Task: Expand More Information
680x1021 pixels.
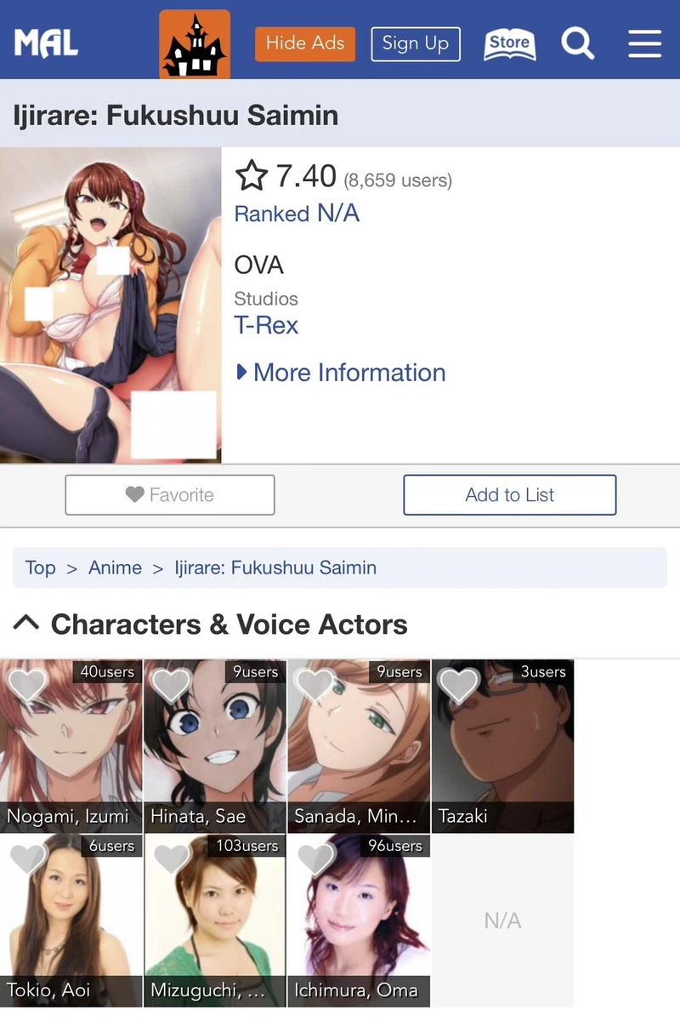Action: coord(340,373)
